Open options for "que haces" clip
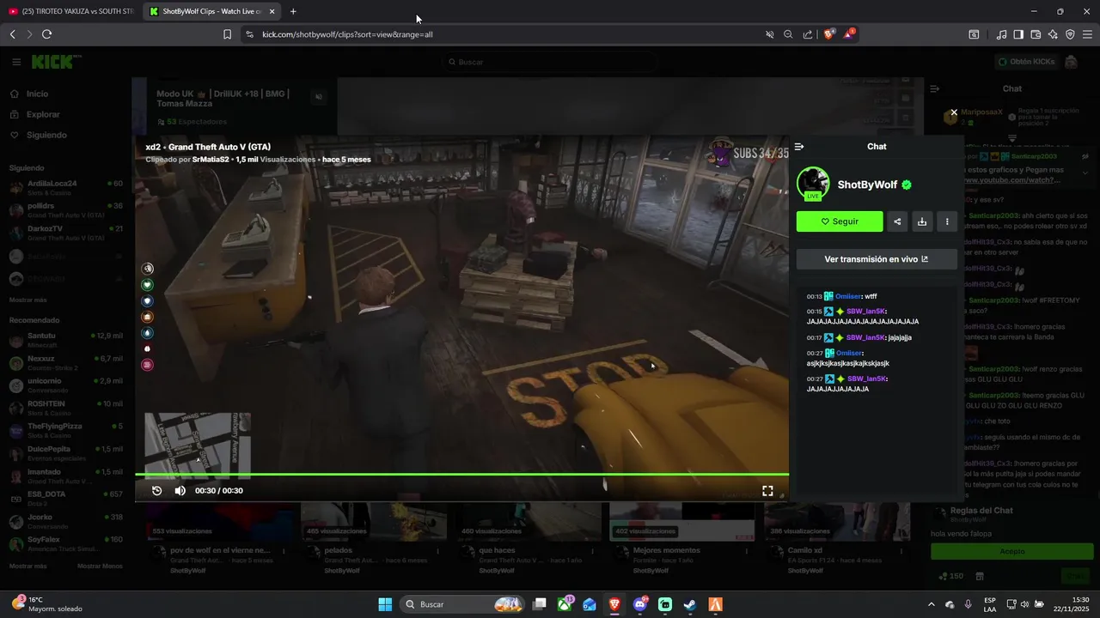This screenshot has height=618, width=1100. coord(593,550)
